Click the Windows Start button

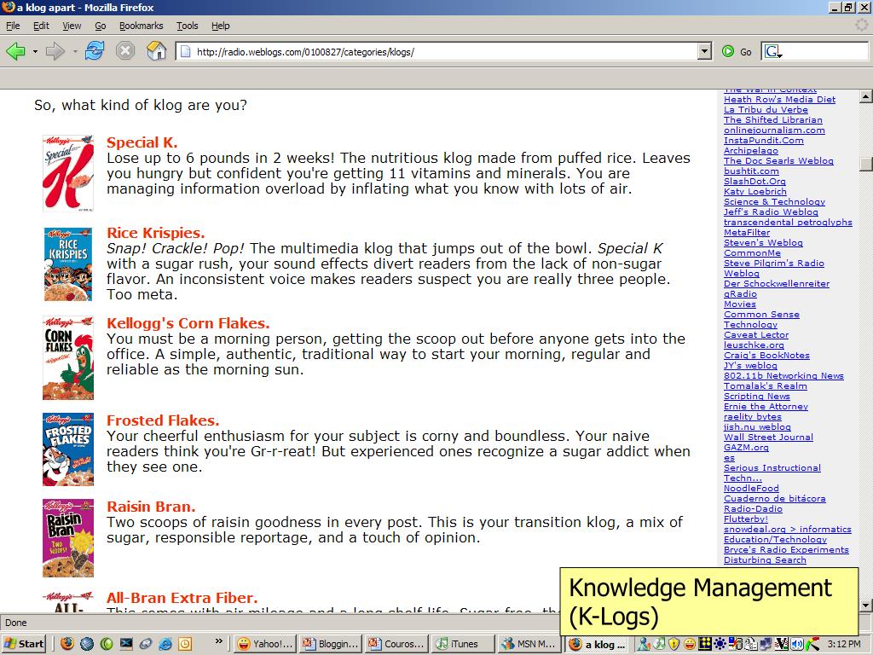24,644
